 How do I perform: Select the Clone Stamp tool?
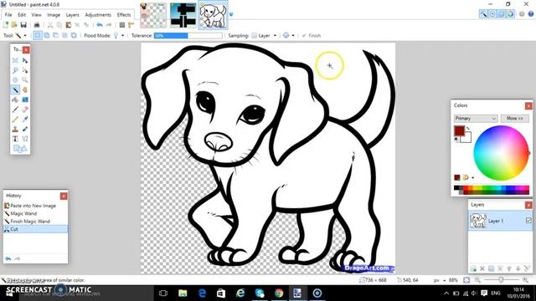15,129
